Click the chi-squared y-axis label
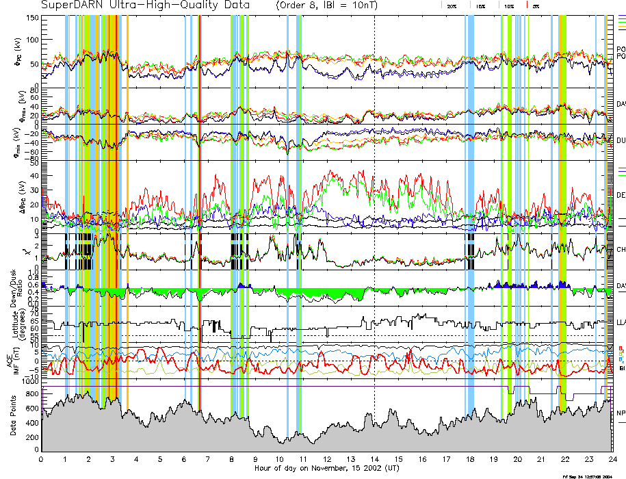Image resolution: width=626 pixels, height=479 pixels. click(25, 252)
